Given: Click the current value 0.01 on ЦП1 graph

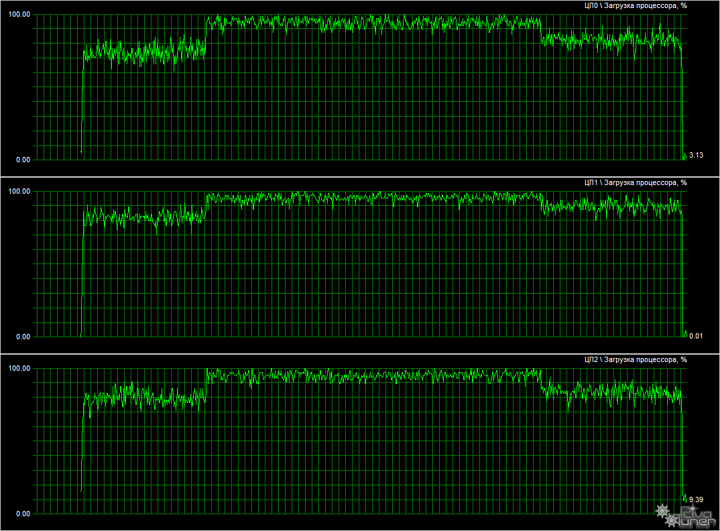Looking at the screenshot, I should point(696,337).
